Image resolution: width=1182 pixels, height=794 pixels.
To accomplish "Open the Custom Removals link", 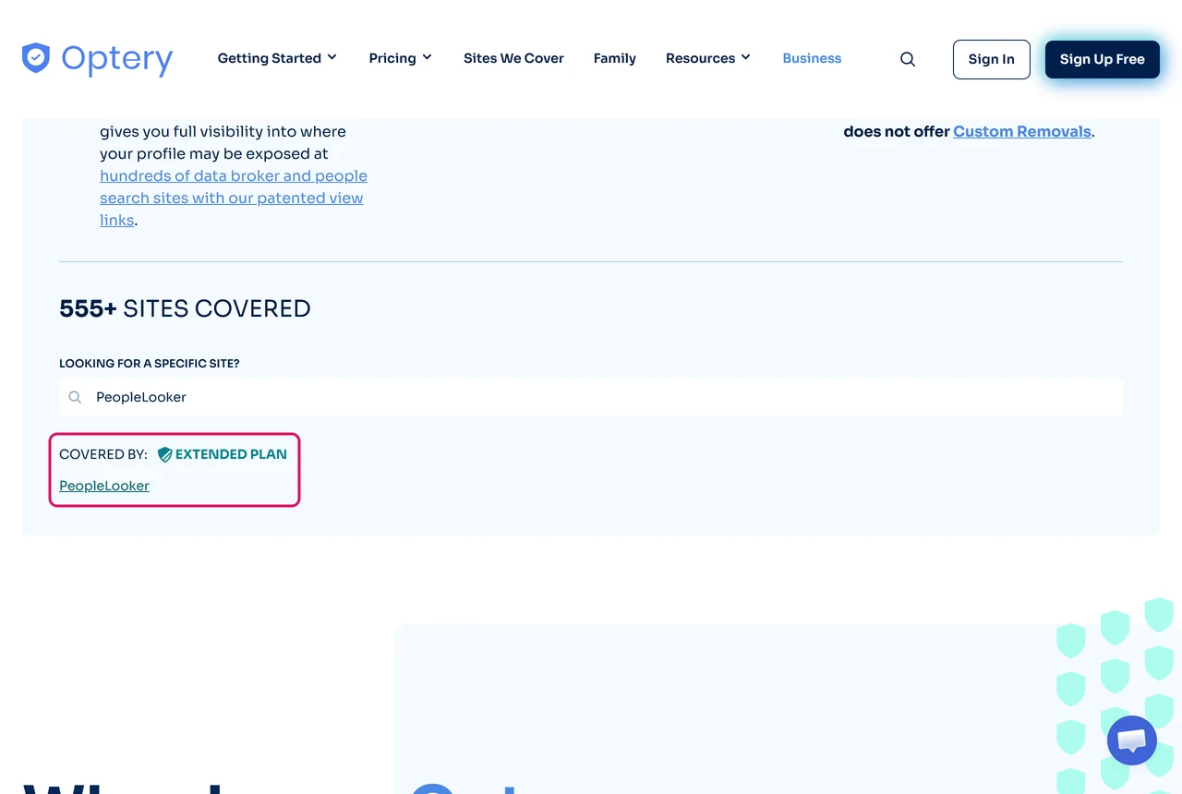I will click(1022, 131).
